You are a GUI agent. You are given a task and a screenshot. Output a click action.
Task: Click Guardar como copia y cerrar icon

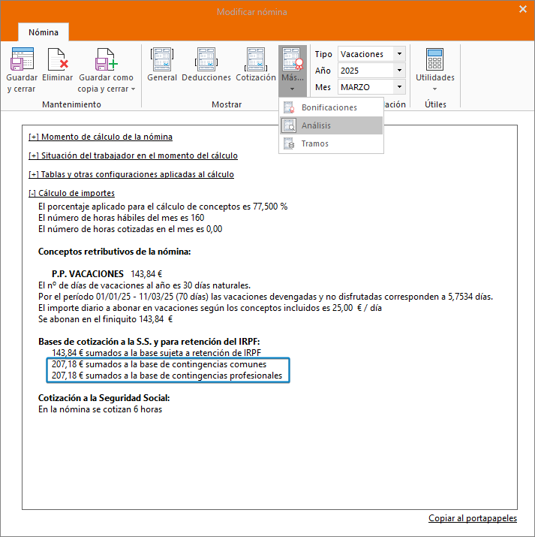click(x=106, y=59)
